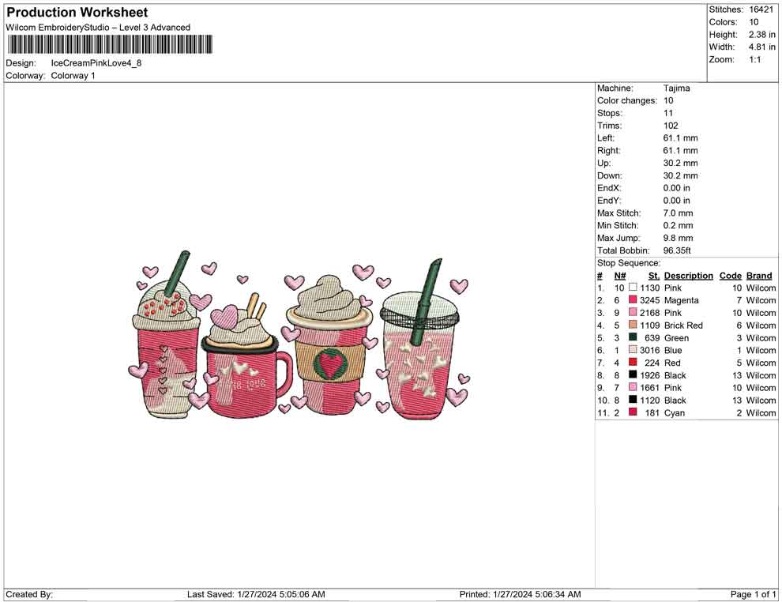Click the Green description in row 5
The width and height of the screenshot is (782, 602).
[676, 337]
